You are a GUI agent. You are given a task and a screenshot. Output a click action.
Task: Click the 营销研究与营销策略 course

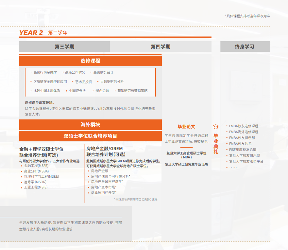[132, 91]
